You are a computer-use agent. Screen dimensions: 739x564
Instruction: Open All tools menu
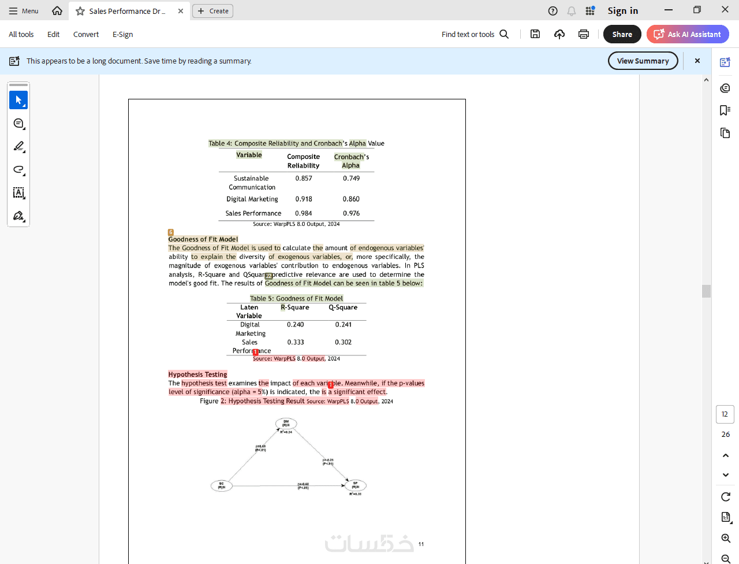21,34
